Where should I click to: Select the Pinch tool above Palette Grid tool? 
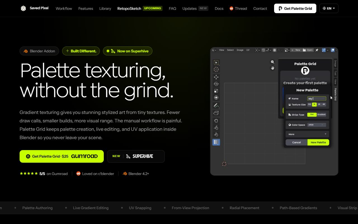[216, 134]
